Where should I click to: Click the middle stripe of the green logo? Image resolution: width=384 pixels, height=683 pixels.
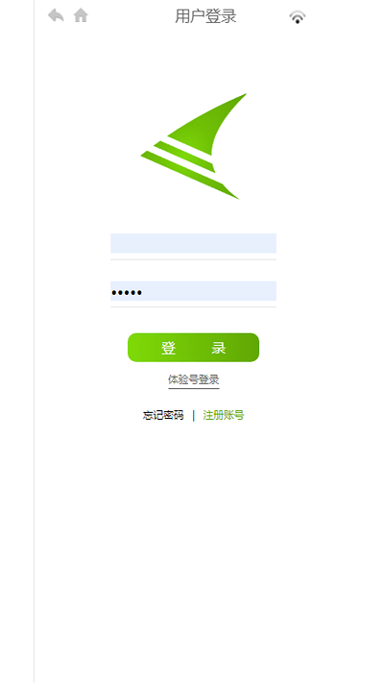(x=185, y=157)
